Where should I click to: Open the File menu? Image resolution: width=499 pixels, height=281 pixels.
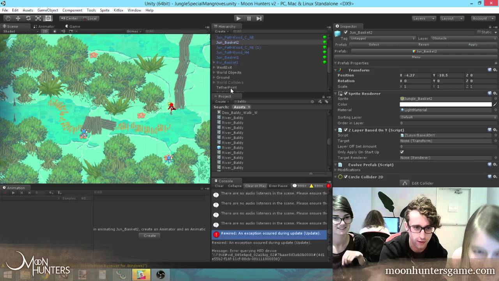[5, 10]
